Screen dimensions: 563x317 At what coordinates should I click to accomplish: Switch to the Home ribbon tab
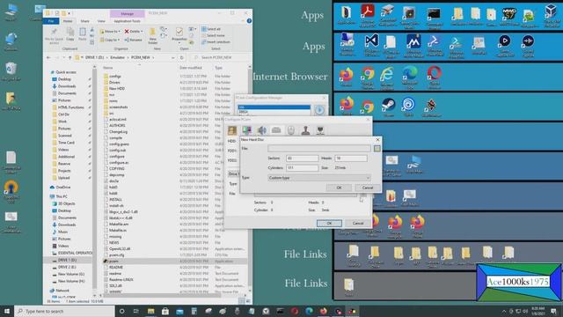pyautogui.click(x=68, y=21)
